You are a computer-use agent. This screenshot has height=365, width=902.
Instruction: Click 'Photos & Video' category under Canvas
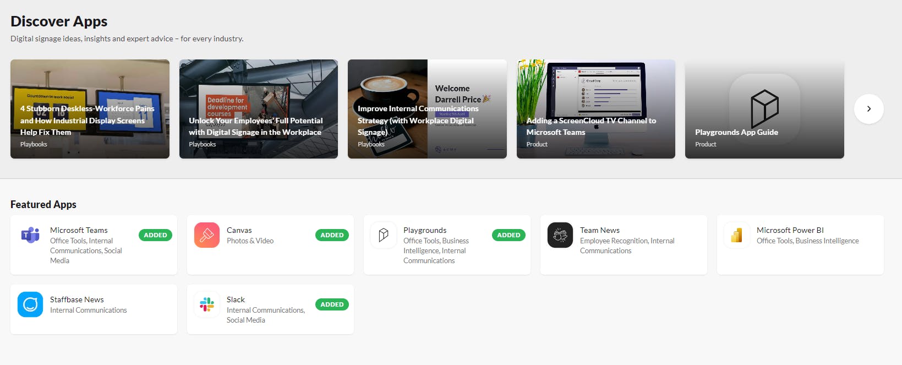[x=250, y=241]
